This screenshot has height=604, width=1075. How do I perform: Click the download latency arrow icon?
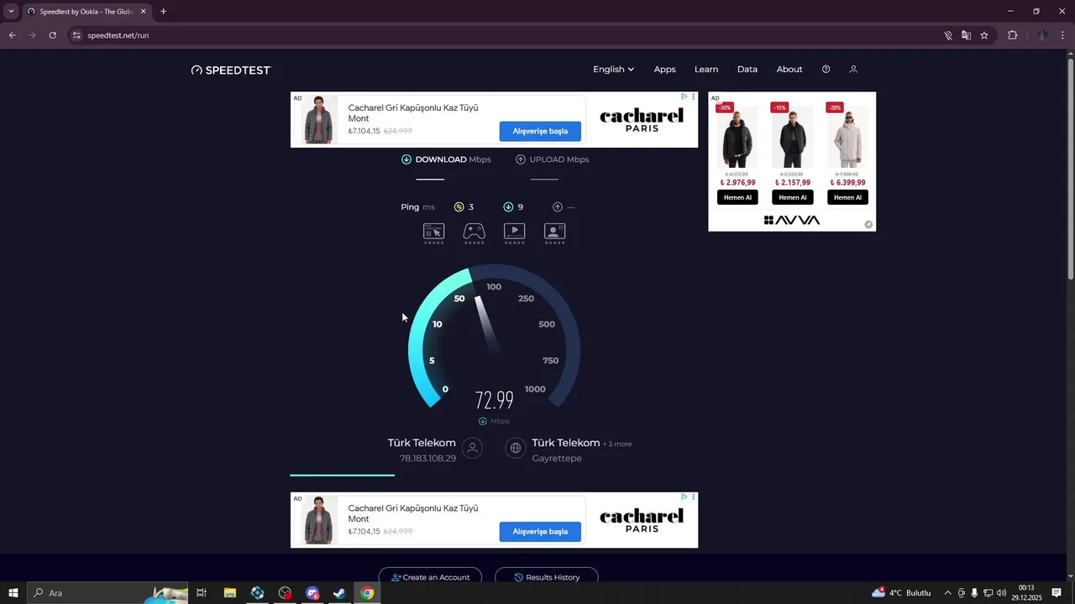508,207
